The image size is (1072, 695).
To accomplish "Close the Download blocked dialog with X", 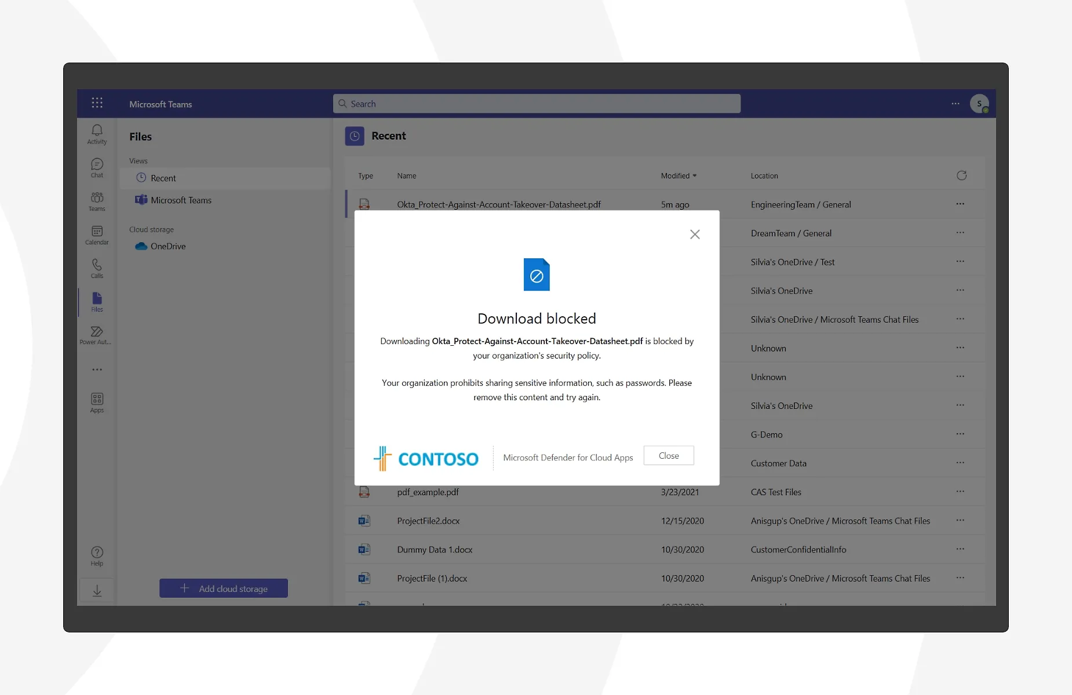I will coord(695,234).
